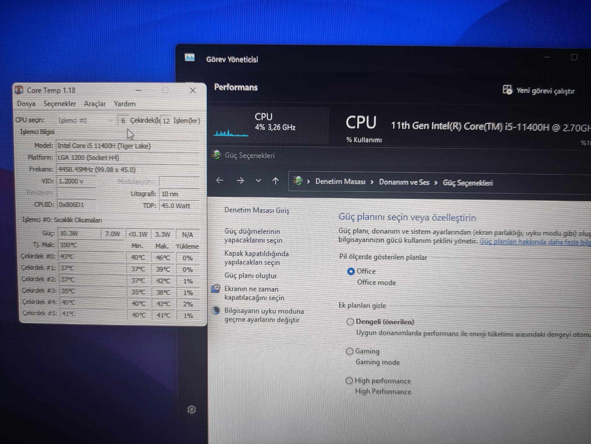The image size is (591, 444).
Task: Open the Task Manager settings gear
Action: [191, 409]
